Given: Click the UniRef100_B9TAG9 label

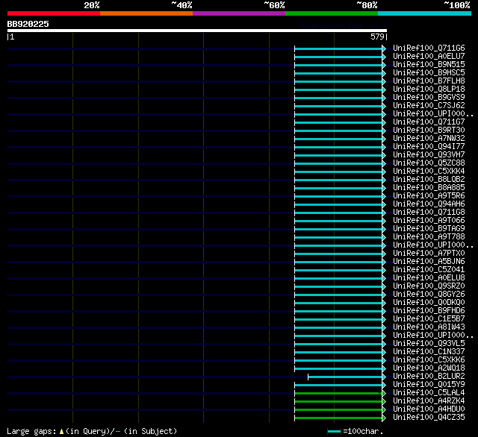Looking at the screenshot, I should (429, 229).
